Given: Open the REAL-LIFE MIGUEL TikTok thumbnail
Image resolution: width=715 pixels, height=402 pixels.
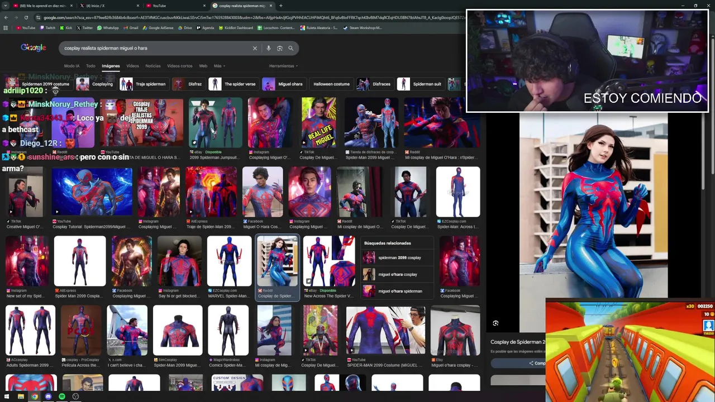Looking at the screenshot, I should [318, 123].
